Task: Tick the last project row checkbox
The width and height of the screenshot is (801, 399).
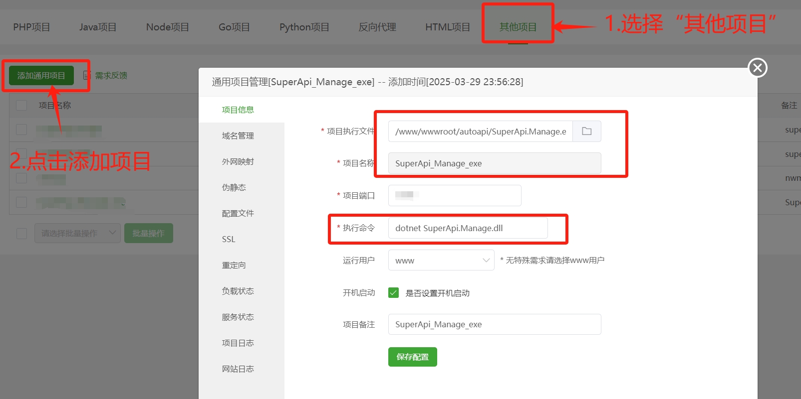Action: pyautogui.click(x=21, y=202)
